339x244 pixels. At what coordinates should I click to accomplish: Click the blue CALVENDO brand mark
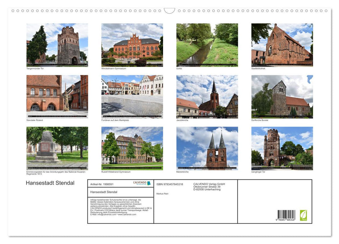coord(149,183)
